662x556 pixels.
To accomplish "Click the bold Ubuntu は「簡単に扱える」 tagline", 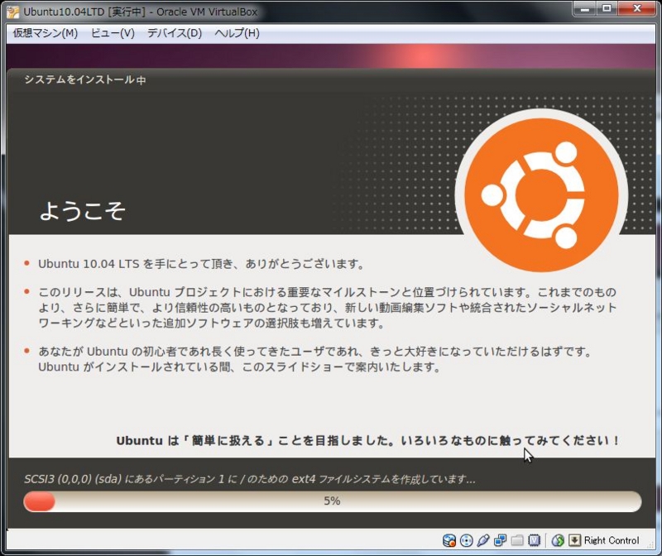I will [x=367, y=441].
